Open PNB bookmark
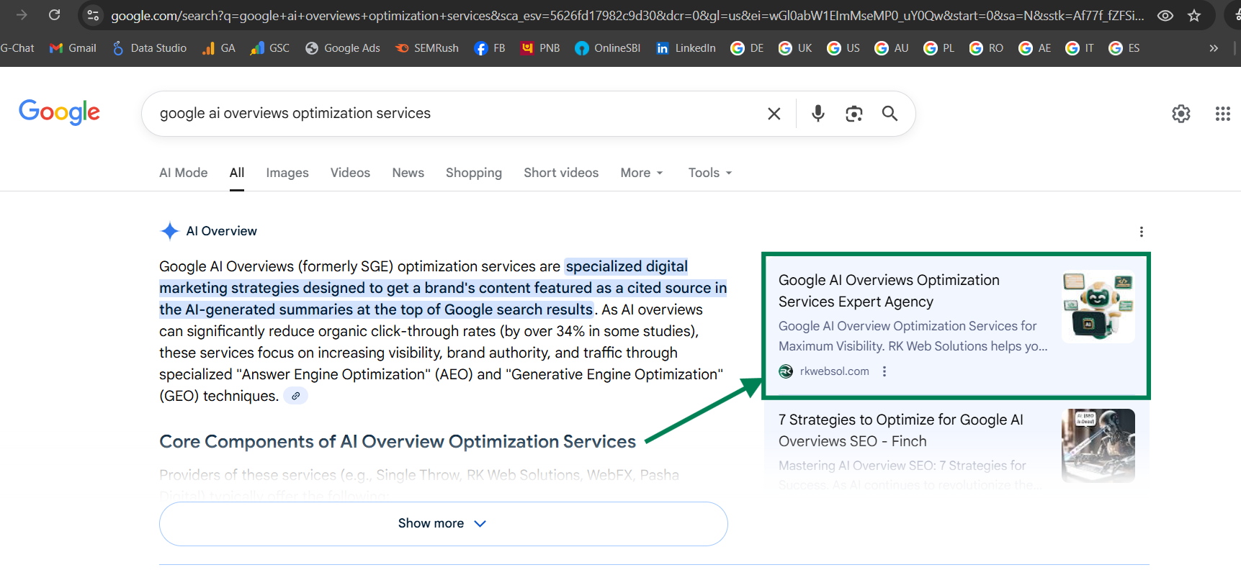 tap(540, 48)
